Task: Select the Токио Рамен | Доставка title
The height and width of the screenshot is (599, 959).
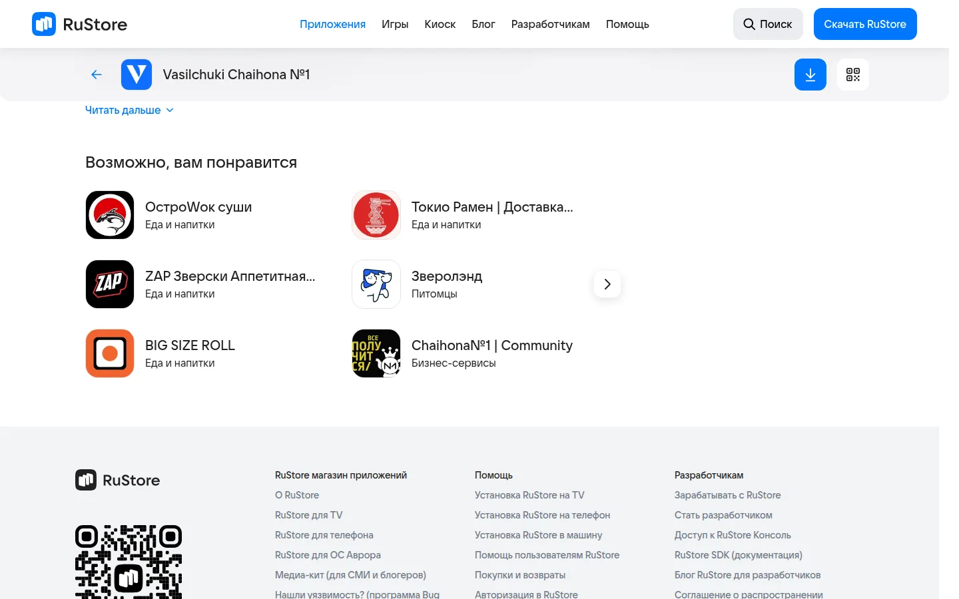Action: click(492, 207)
